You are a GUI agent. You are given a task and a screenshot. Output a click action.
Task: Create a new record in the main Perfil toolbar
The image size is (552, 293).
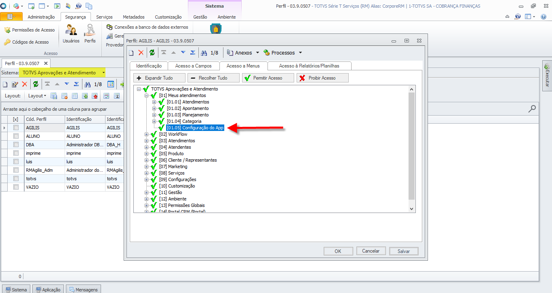pos(5,84)
